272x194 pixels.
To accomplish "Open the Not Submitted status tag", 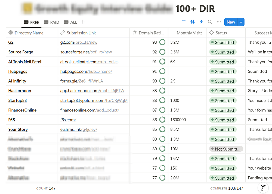I will pyautogui.click(x=226, y=149).
